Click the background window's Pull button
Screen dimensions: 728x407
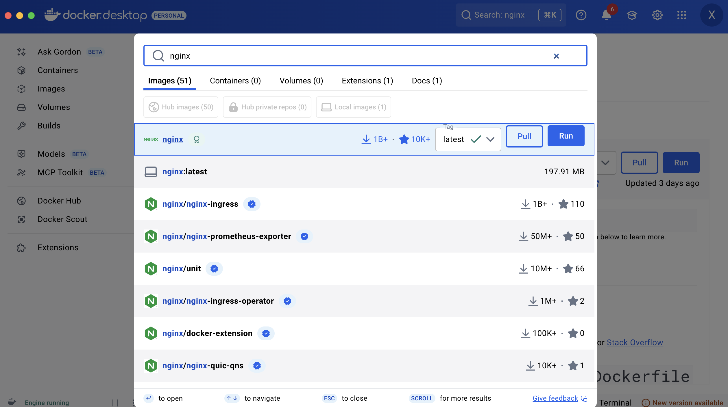point(639,163)
